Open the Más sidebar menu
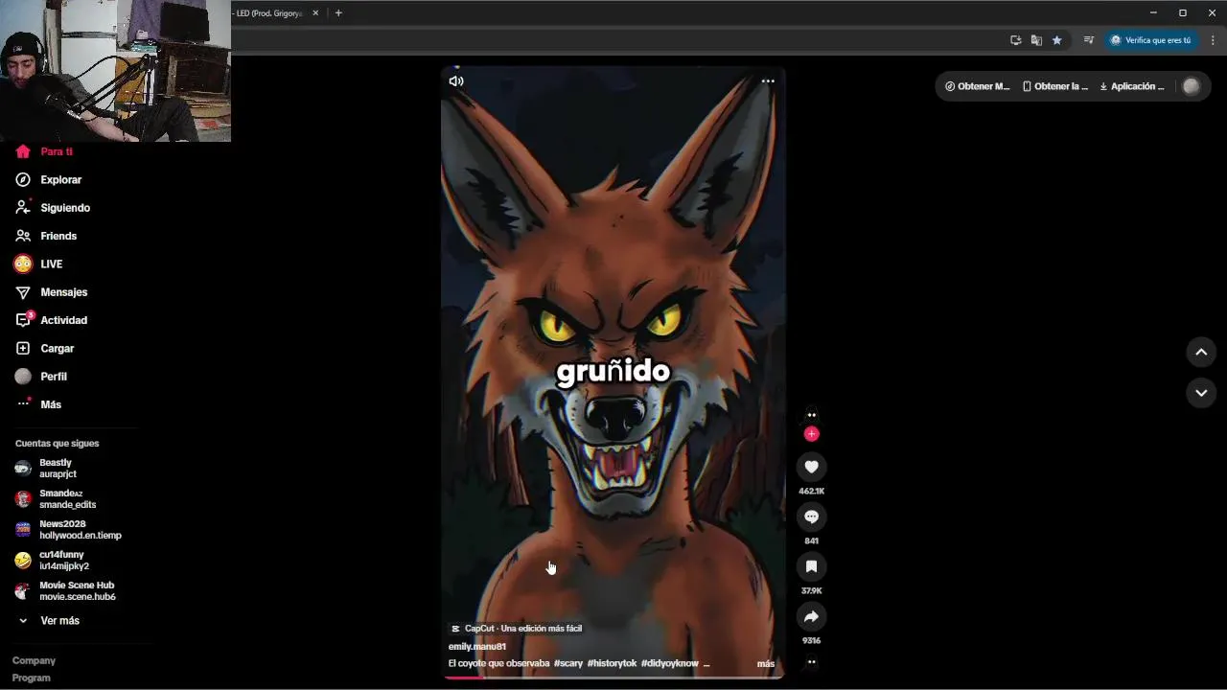This screenshot has height=690, width=1227. pyautogui.click(x=38, y=404)
